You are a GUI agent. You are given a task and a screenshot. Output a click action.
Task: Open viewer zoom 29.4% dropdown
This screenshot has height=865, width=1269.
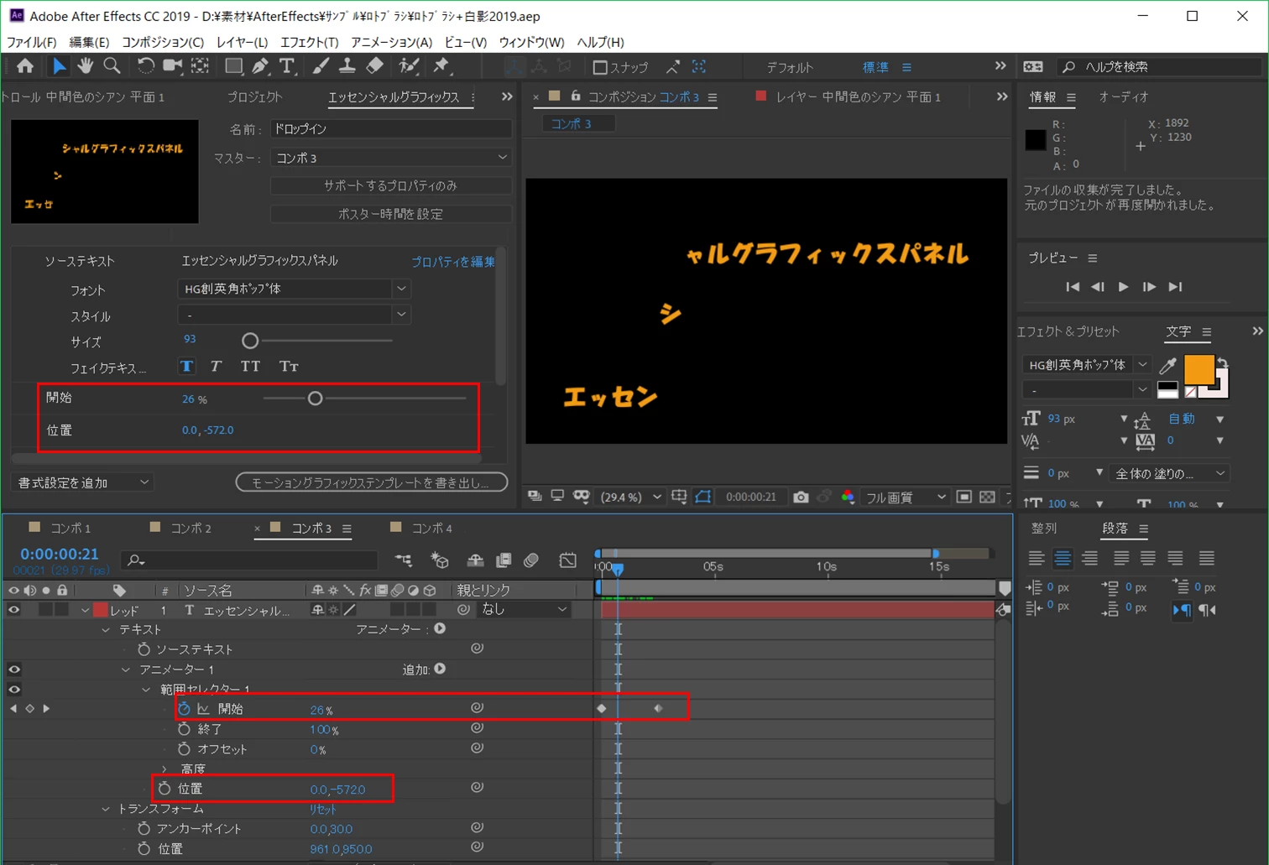coord(629,498)
